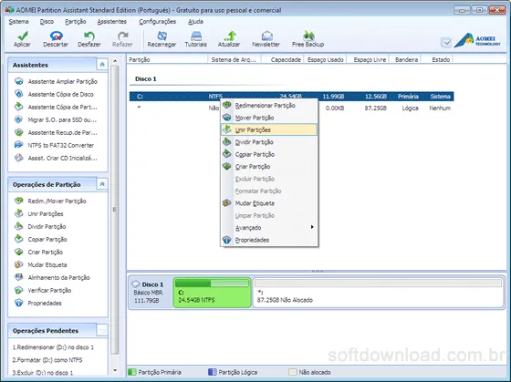The height and width of the screenshot is (382, 511).
Task: Choose Mover Partição in context menu
Action: click(269, 118)
